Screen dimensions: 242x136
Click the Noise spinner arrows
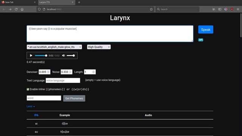pyautogui.click(x=70, y=72)
